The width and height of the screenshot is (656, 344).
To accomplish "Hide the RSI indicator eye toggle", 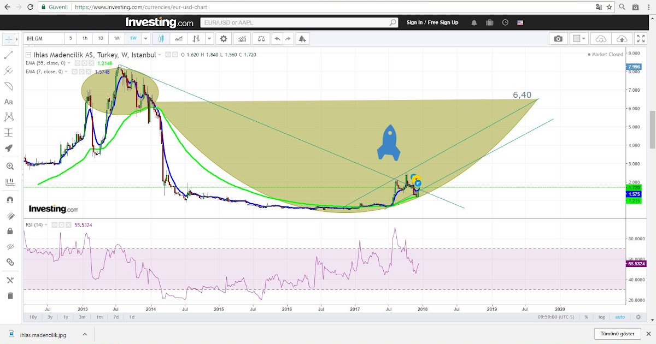I will click(55, 225).
